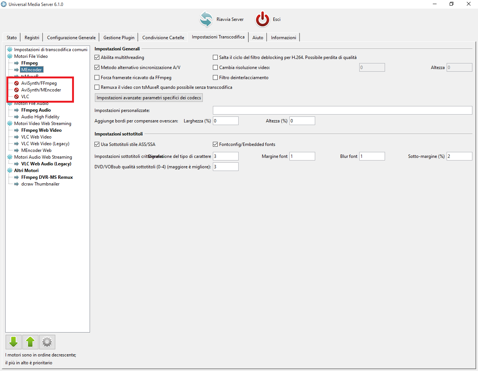Click the arrow icon beside Audio High Fidelity
478x371 pixels.
pyautogui.click(x=16, y=117)
